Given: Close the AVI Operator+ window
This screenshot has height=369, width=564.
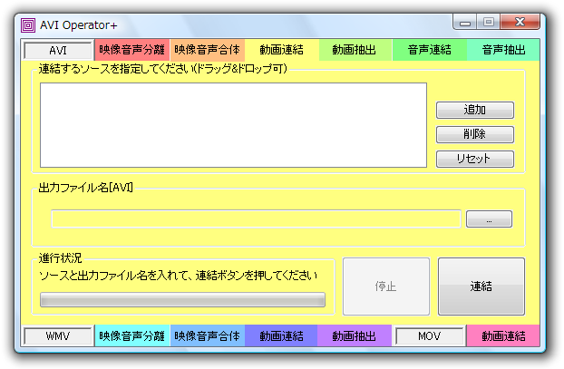Looking at the screenshot, I should click(x=520, y=23).
